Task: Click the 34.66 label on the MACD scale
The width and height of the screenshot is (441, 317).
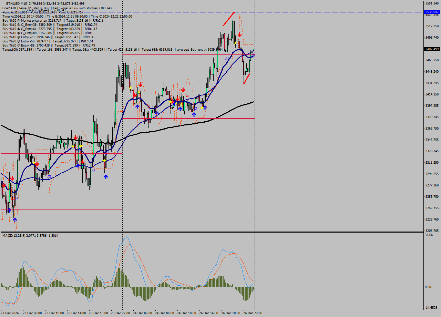Action: (429, 235)
